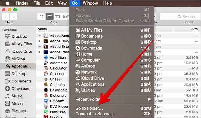Open the Edit menu in menu bar

coord(49,3)
